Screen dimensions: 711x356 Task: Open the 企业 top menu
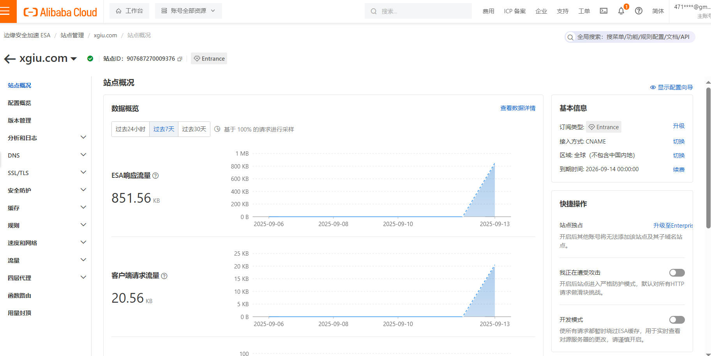coord(541,11)
